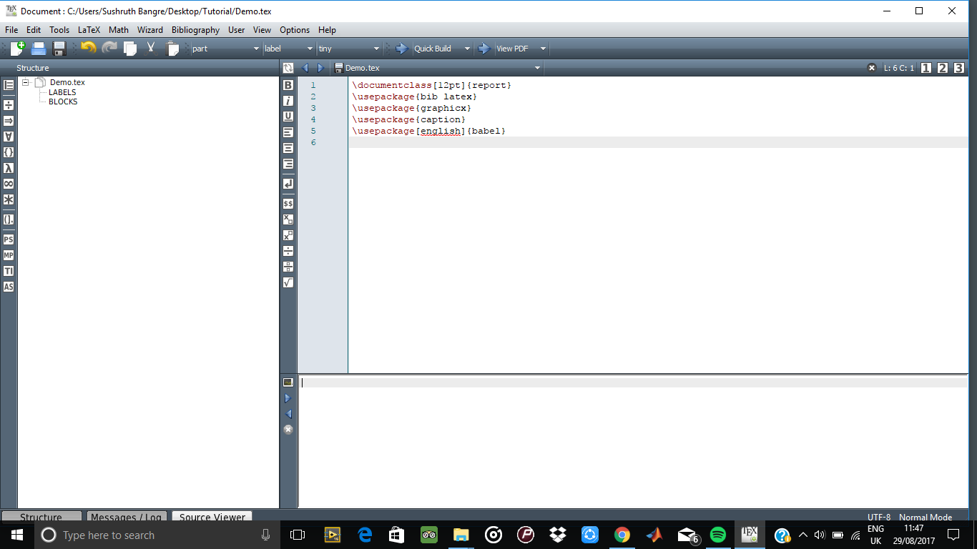The image size is (977, 549).
Task: Expand the Quick Build command dropdown
Action: click(467, 49)
